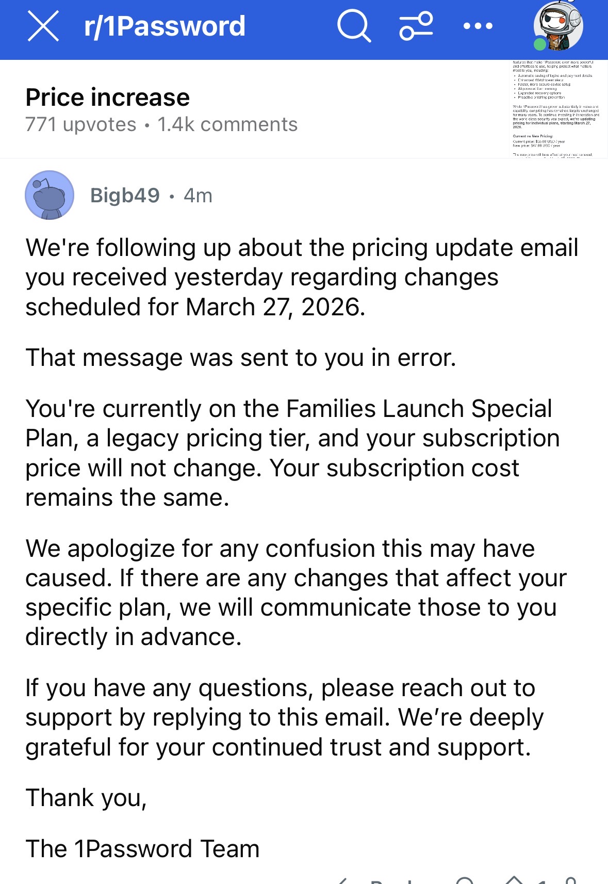The image size is (608, 884).
Task: Open the comment sort options icon
Action: pyautogui.click(x=416, y=26)
